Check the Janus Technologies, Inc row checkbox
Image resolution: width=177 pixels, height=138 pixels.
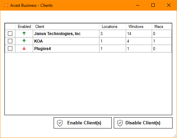pos(10,34)
